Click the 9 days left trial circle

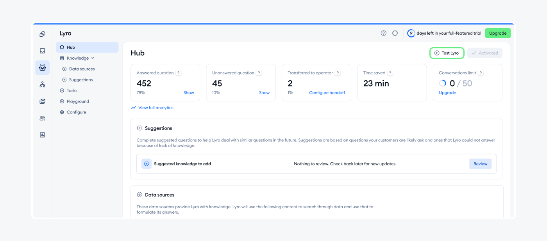tap(411, 33)
